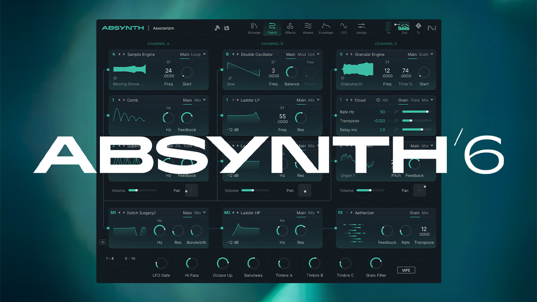Image resolution: width=537 pixels, height=302 pixels.
Task: Click the save patch icon
Action: (x=227, y=27)
